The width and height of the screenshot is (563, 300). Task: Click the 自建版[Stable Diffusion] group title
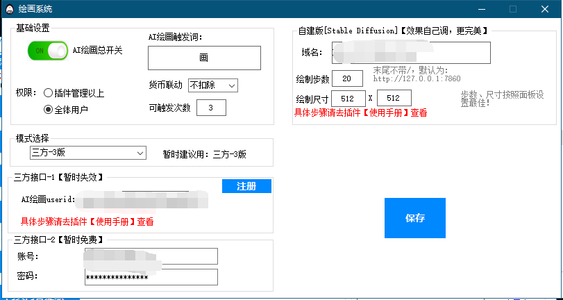(x=394, y=31)
